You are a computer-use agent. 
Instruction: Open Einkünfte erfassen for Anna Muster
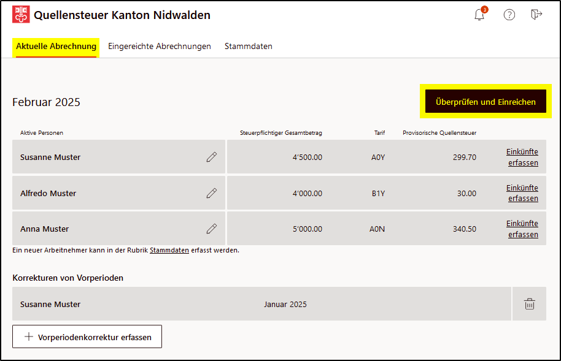click(522, 229)
